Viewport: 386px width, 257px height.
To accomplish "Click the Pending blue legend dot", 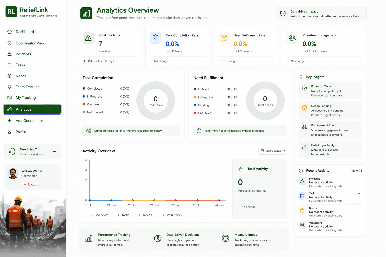I will coord(195,105).
